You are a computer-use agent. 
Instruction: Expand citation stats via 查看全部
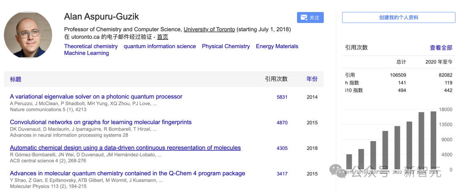441,48
